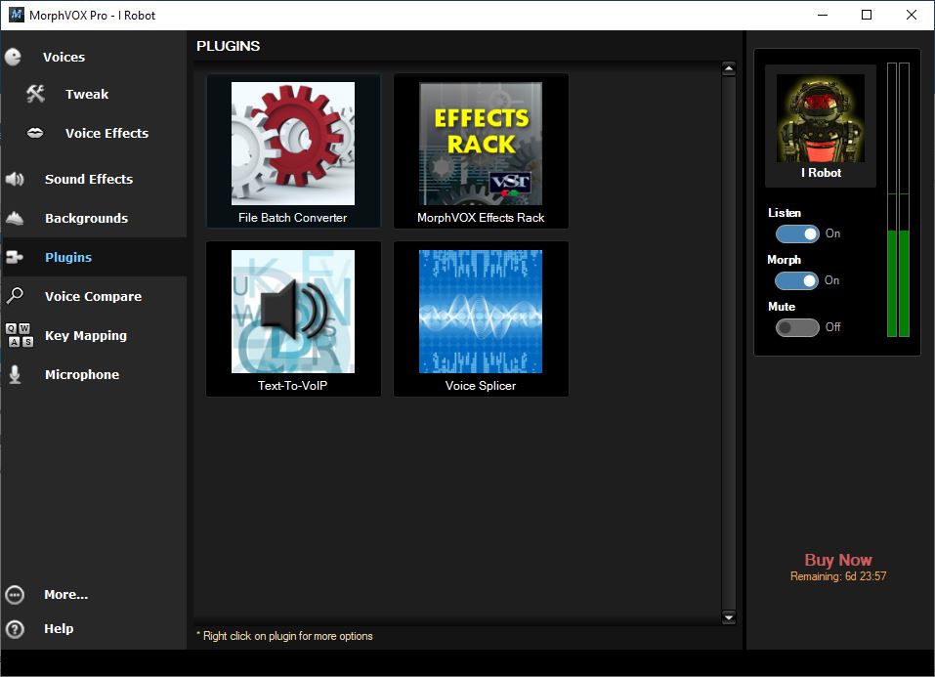Select the Plugins menu entry

[x=68, y=257]
